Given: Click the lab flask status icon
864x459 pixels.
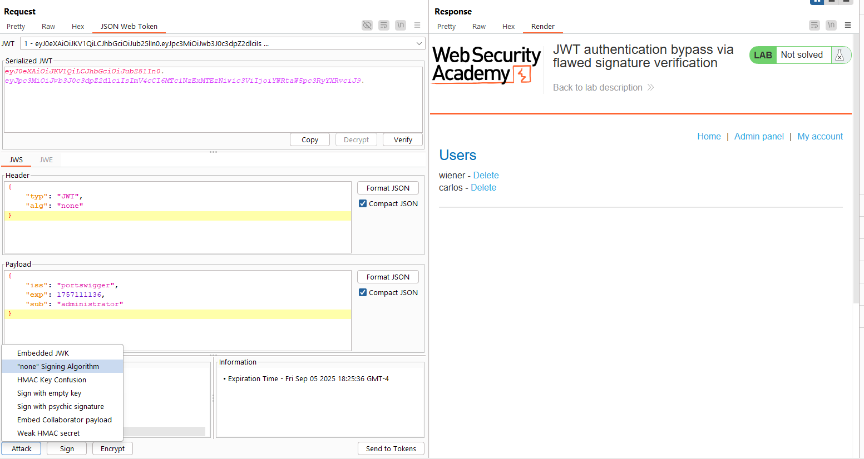Looking at the screenshot, I should pos(840,55).
